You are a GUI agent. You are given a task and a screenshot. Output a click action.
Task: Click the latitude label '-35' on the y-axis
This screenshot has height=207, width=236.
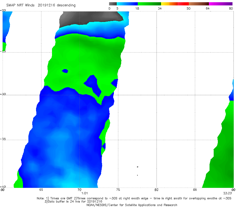pos(3,139)
